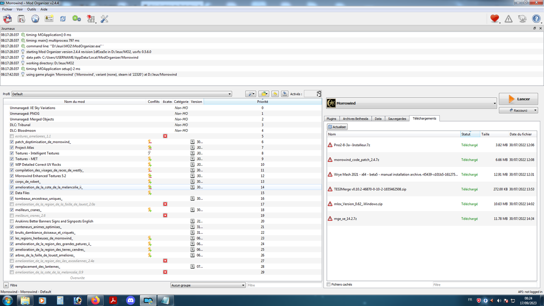
Task: Open the profiles ID card icon
Action: [x=49, y=19]
